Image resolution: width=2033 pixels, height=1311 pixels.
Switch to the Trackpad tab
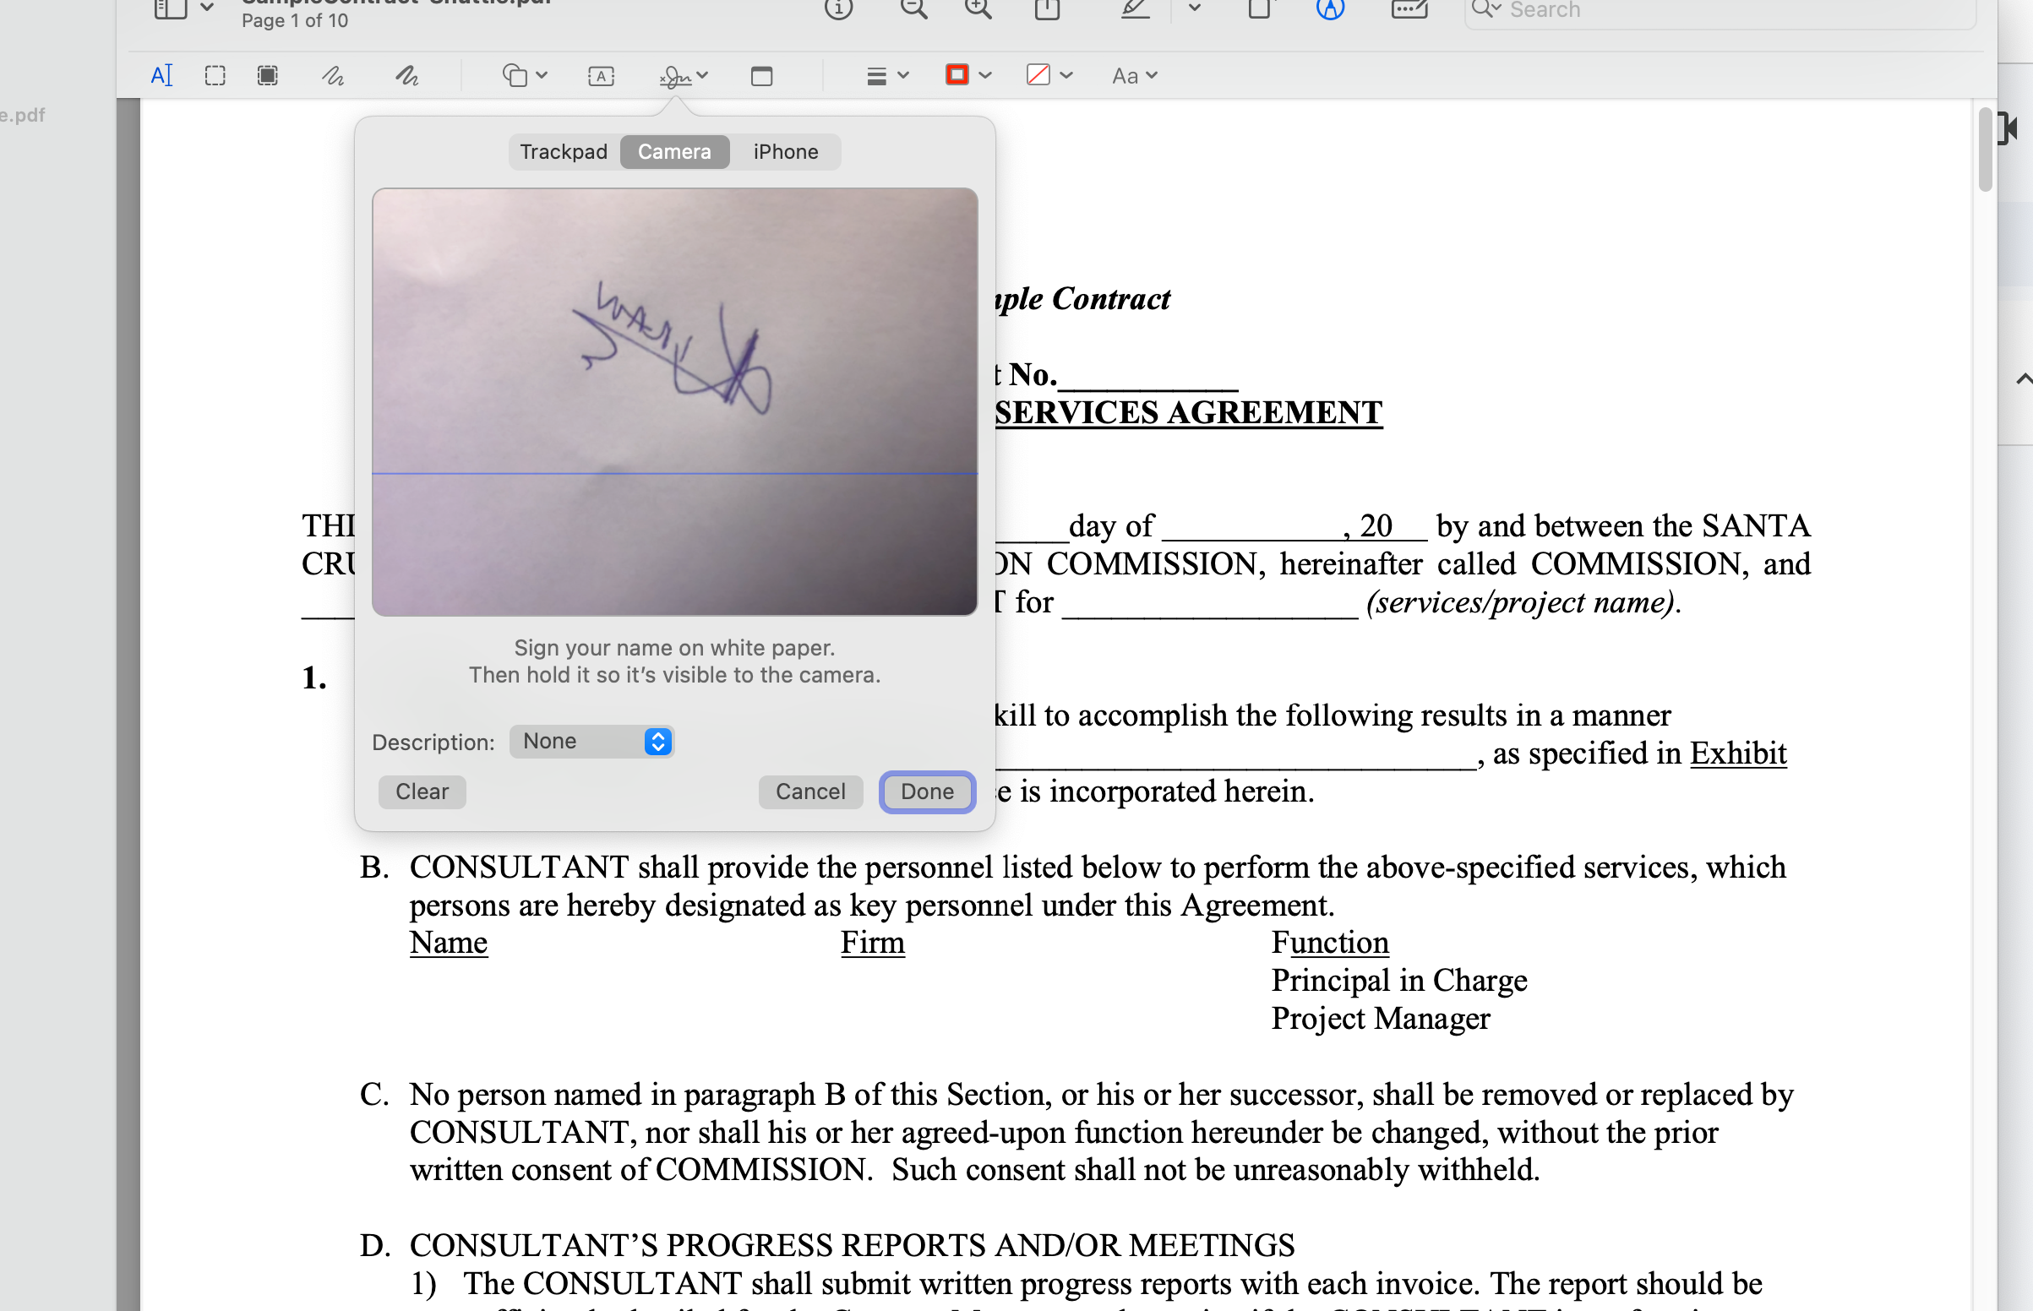[564, 151]
